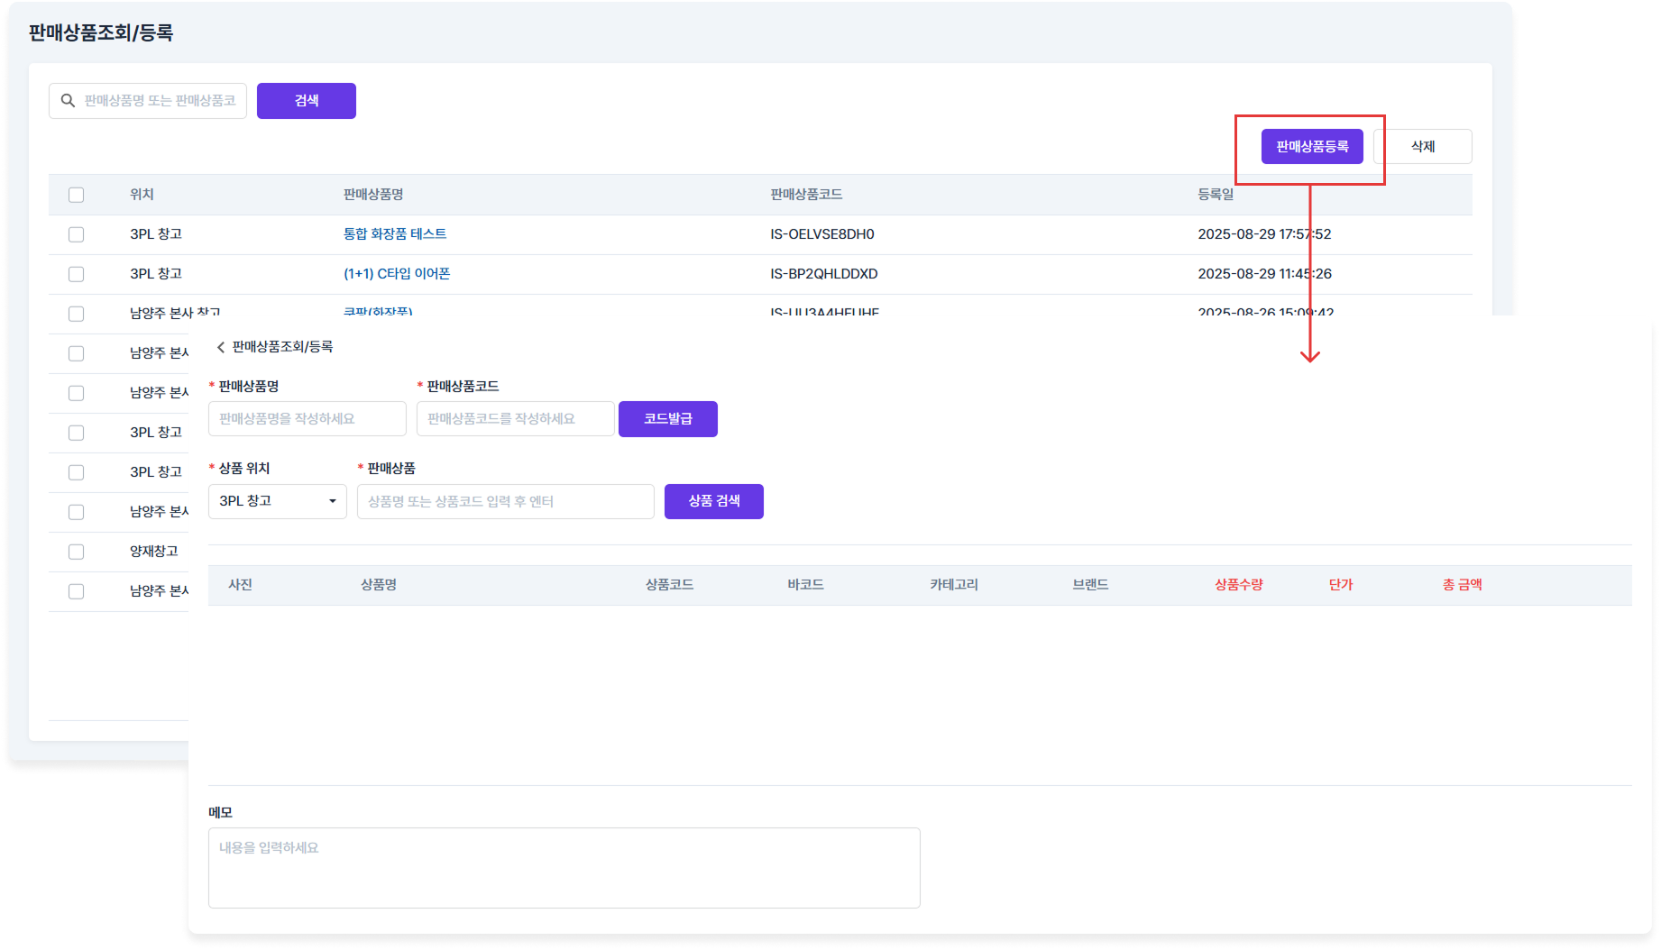Focus the 판매상품명 search input field
The height and width of the screenshot is (950, 1661).
tap(160, 101)
